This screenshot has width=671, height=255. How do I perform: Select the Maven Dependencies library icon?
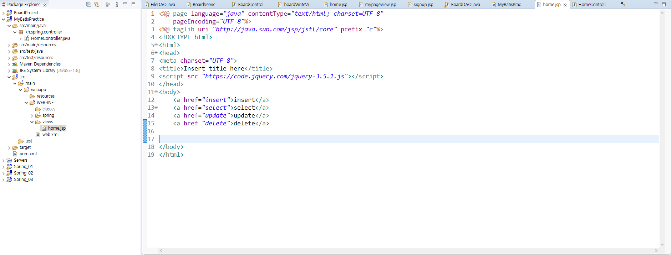pos(15,64)
